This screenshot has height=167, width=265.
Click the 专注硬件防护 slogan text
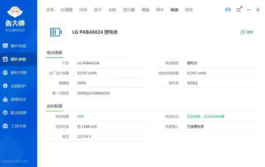[x=15, y=30]
